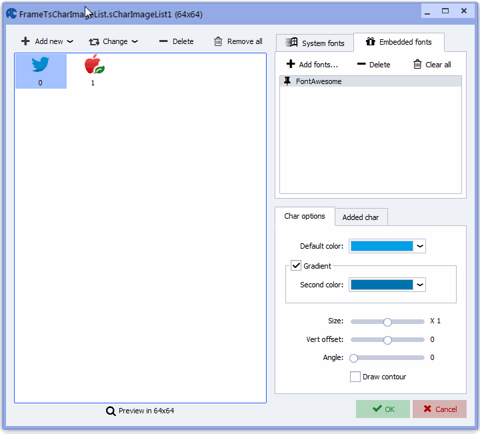The height and width of the screenshot is (434, 480).
Task: Click the Size slider handle
Action: [x=387, y=322]
